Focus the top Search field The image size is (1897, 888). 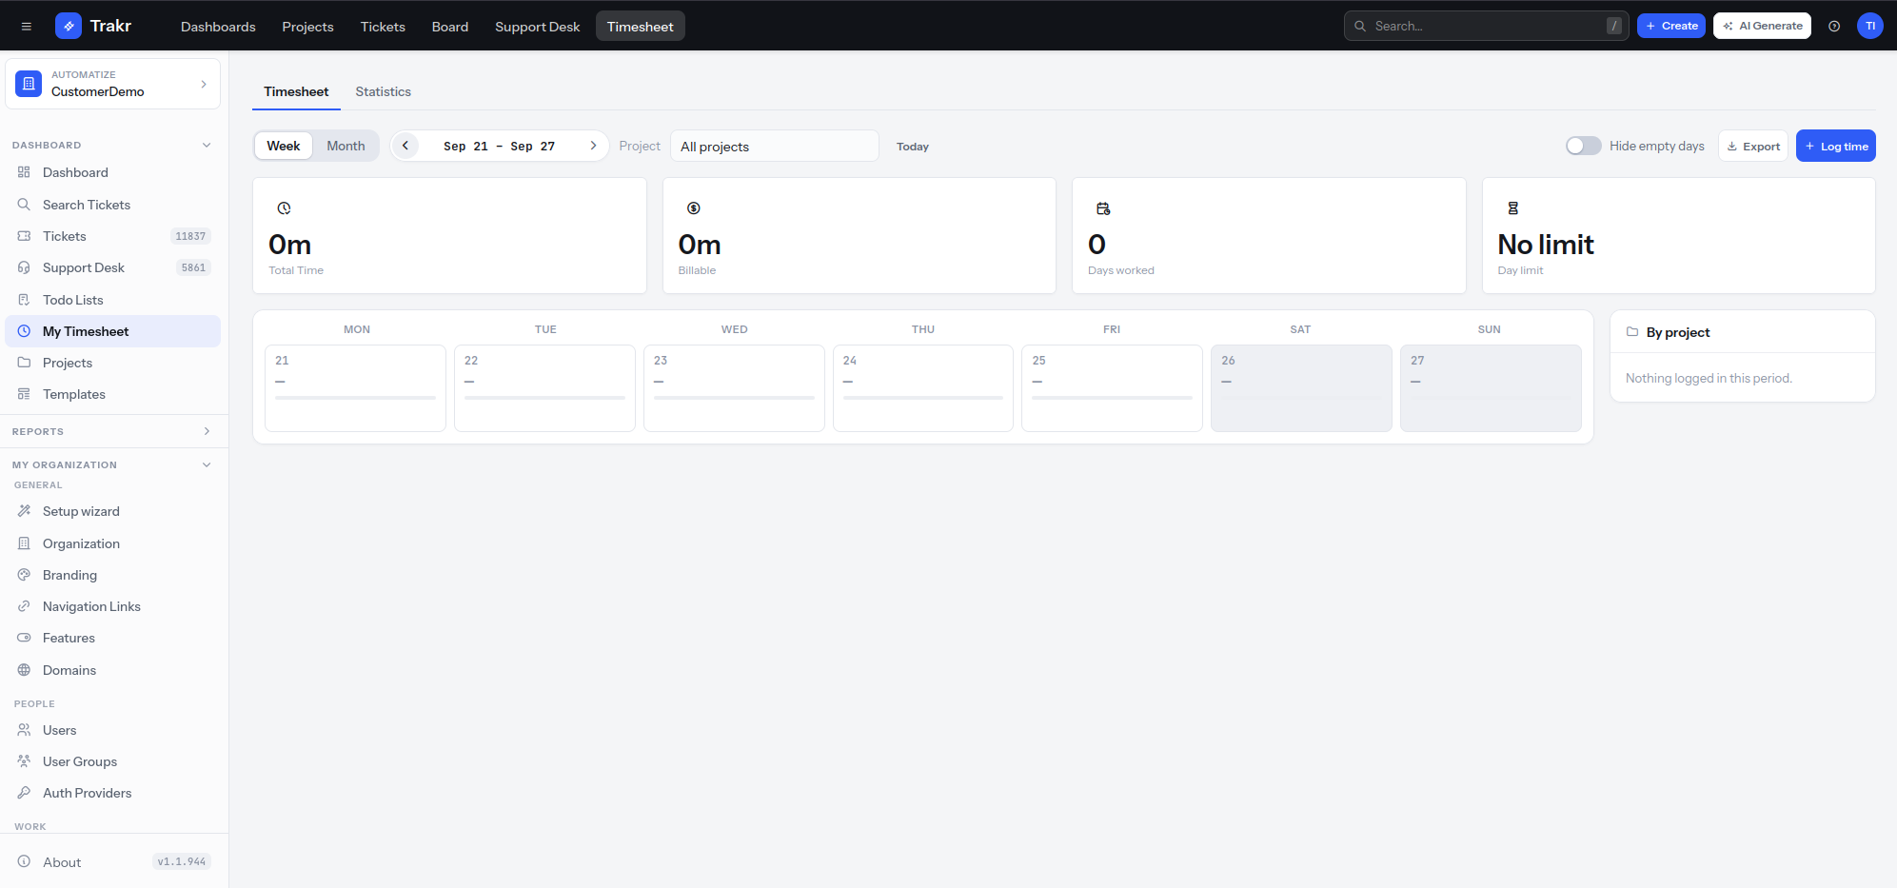pyautogui.click(x=1487, y=26)
